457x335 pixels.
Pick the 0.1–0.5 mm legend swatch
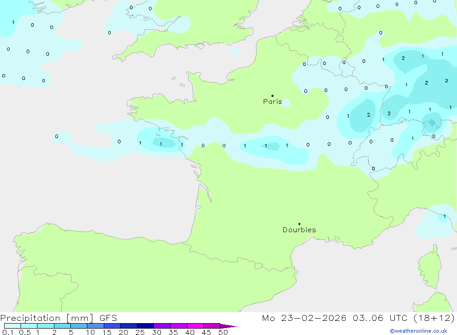tap(12, 326)
